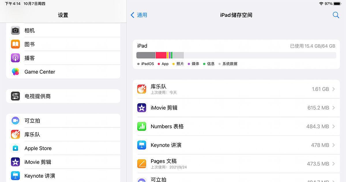The height and width of the screenshot is (182, 346).
Task: Tap the 10月7日周四 date
Action: pyautogui.click(x=34, y=4)
